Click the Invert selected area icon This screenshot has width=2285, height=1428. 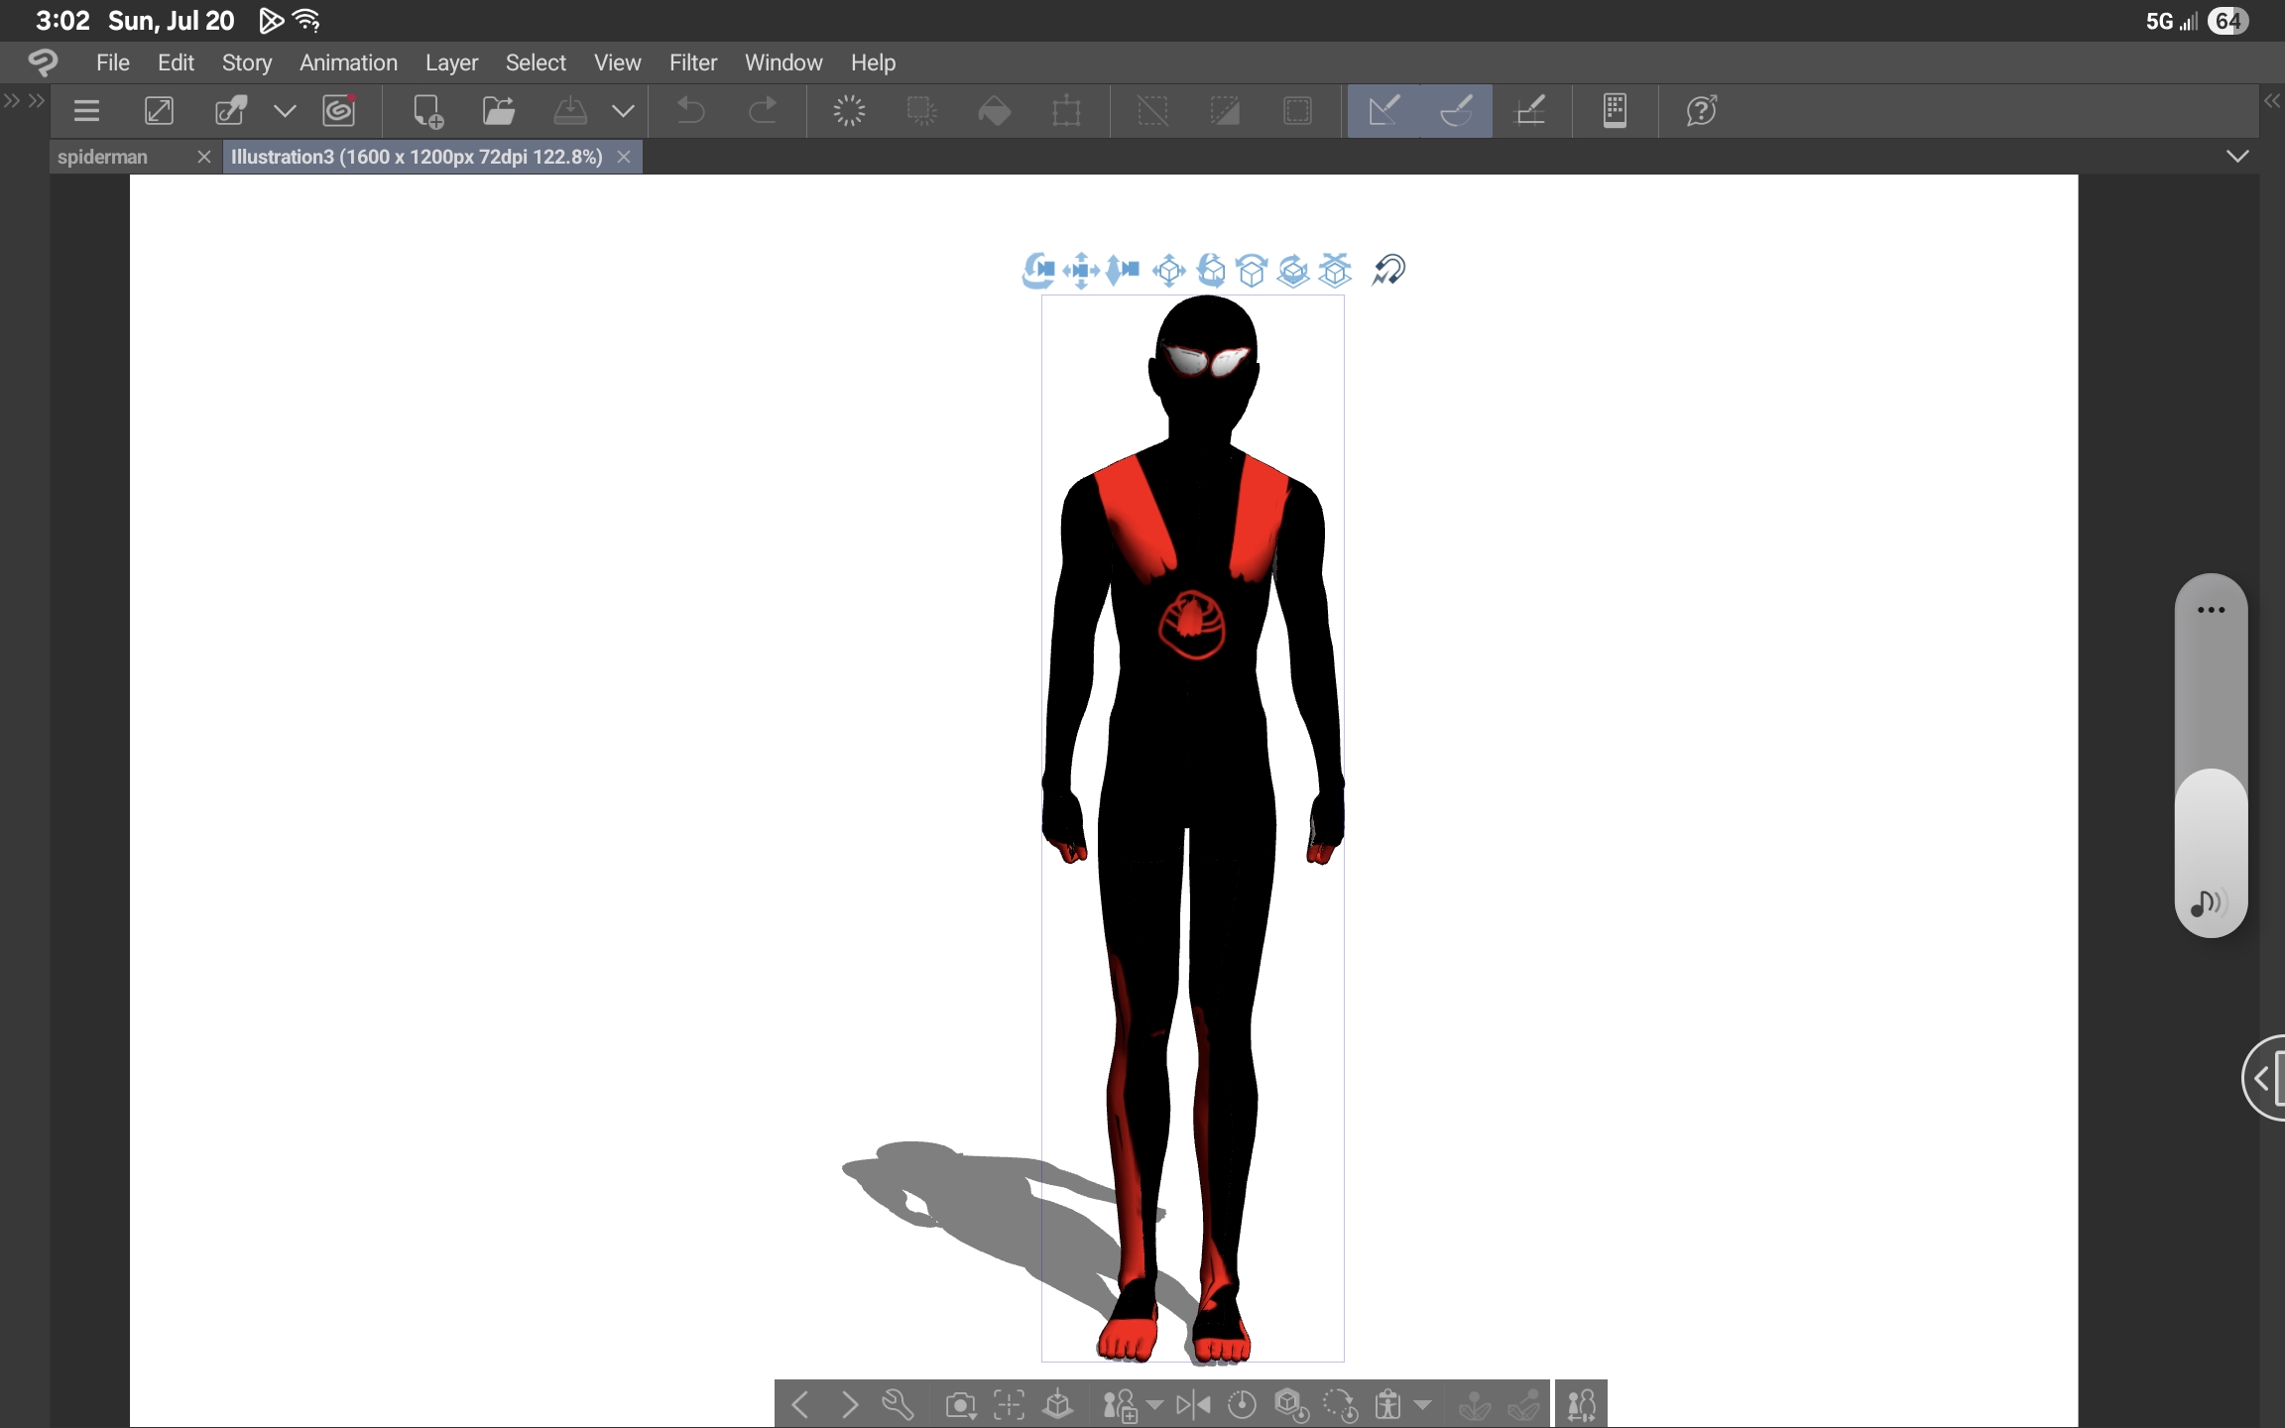(x=1225, y=111)
